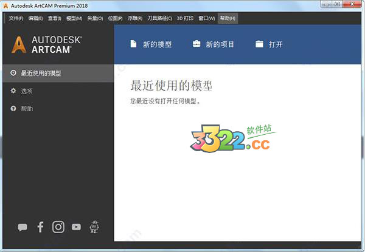
Task: Click the new project briefcase icon
Action: 196,44
